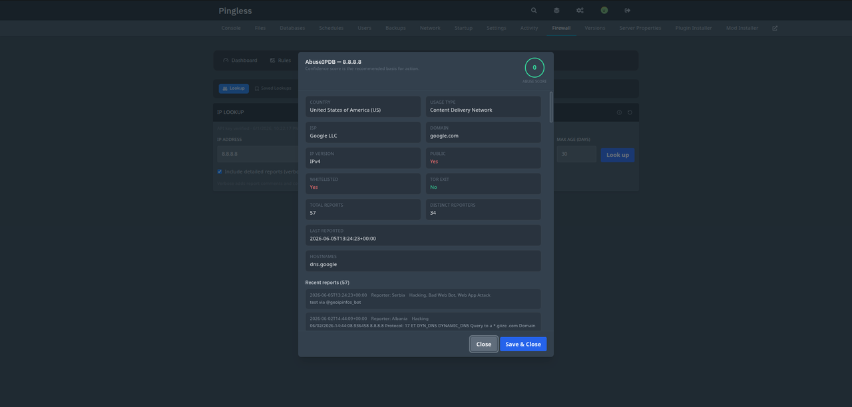Screen dimensions: 852x407
Task: Click the abuse score circle showing 0
Action: pos(534,68)
